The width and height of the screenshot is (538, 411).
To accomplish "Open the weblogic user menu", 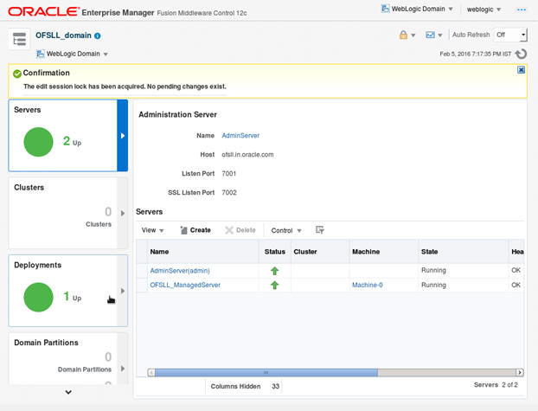I will (484, 10).
